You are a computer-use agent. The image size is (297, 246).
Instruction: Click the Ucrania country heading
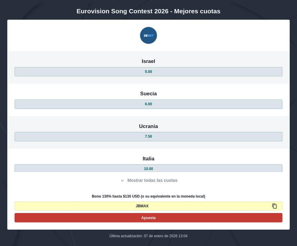point(148,126)
